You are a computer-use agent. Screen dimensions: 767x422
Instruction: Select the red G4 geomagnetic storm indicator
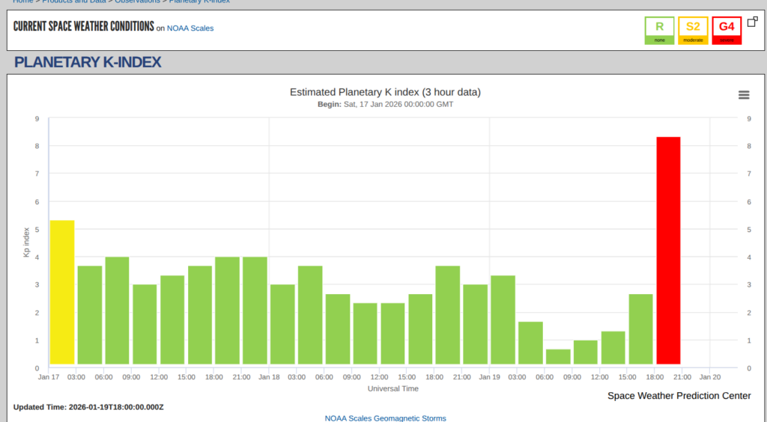pos(727,30)
